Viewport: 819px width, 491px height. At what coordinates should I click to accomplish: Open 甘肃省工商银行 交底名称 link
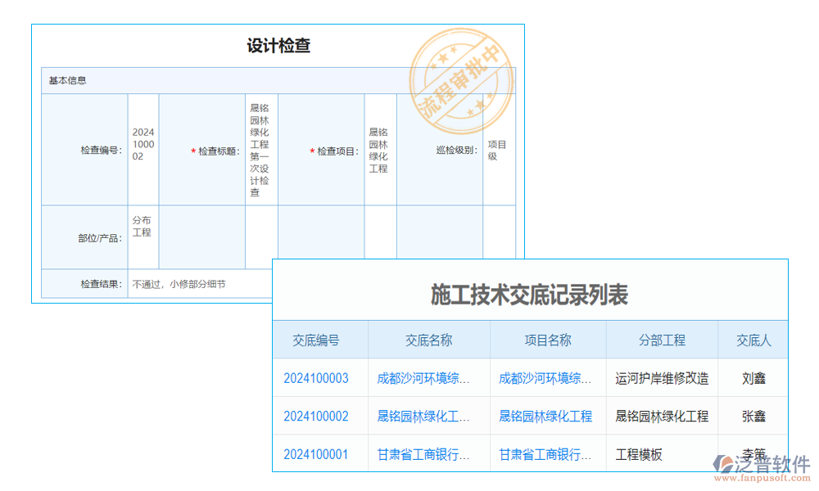tap(425, 453)
